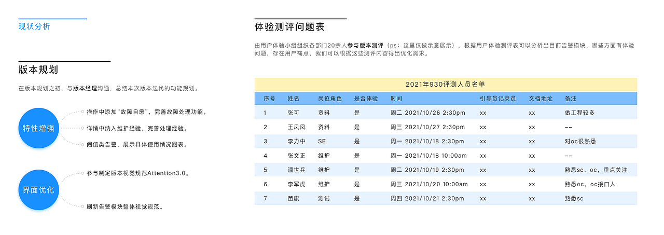This screenshot has width=664, height=235.
Task: Select the remark 做工程较多
Action: pos(579,113)
